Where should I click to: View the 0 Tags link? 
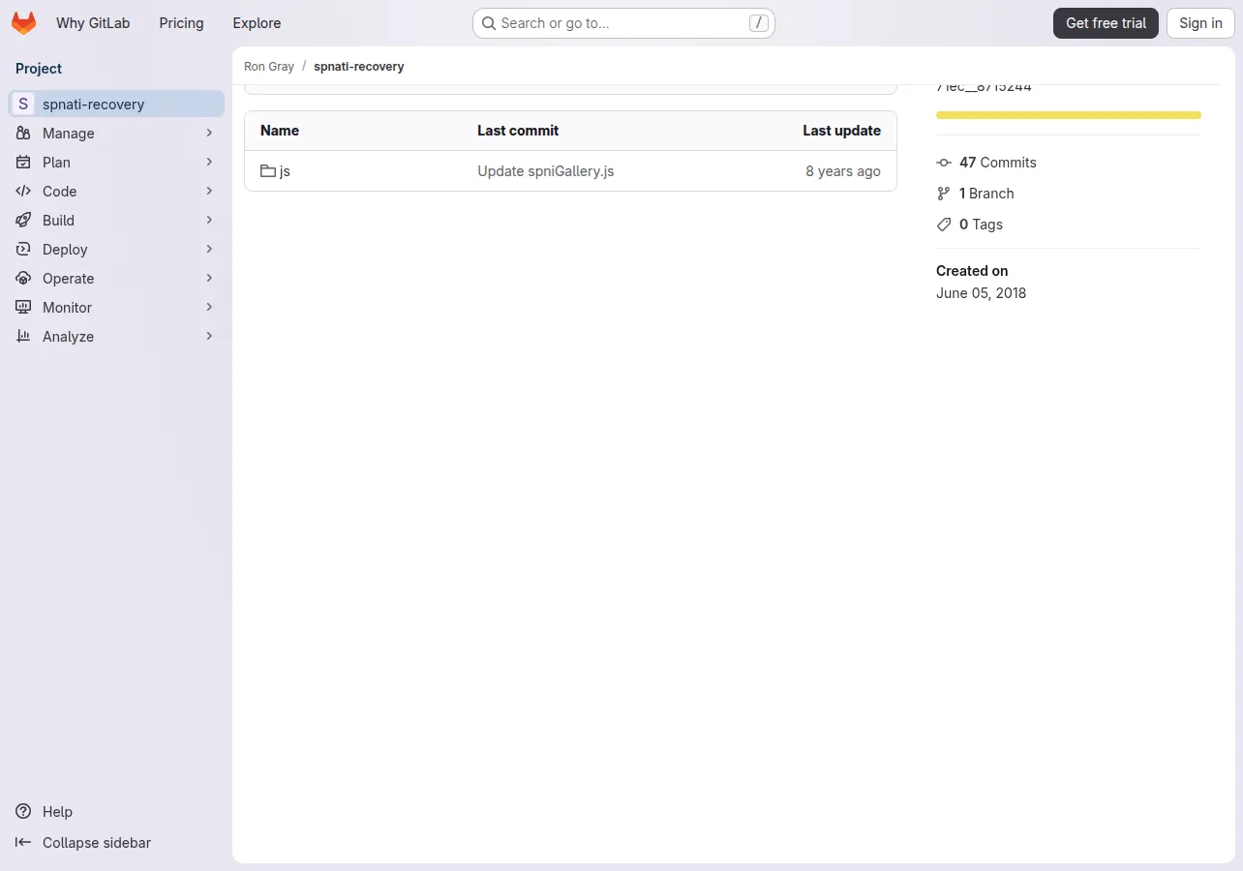(981, 225)
